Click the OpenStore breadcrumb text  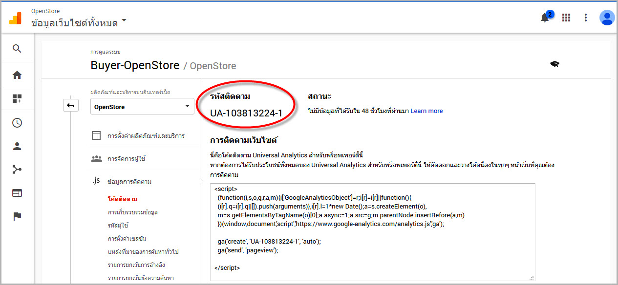[x=213, y=66]
